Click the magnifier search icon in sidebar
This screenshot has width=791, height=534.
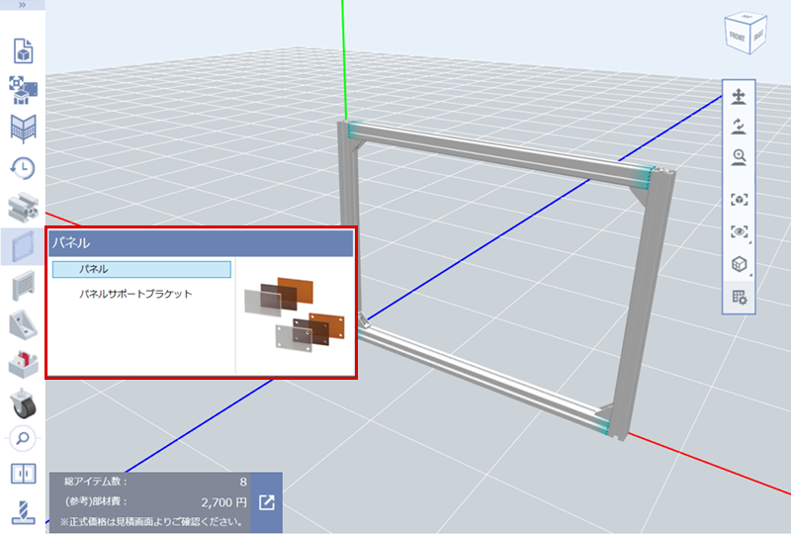tap(22, 437)
